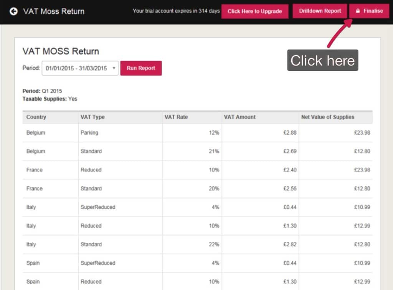
Task: Click Here to Upgrade button
Action: (254, 11)
